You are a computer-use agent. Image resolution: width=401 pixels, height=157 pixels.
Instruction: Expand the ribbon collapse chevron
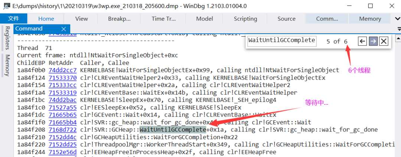397,19
